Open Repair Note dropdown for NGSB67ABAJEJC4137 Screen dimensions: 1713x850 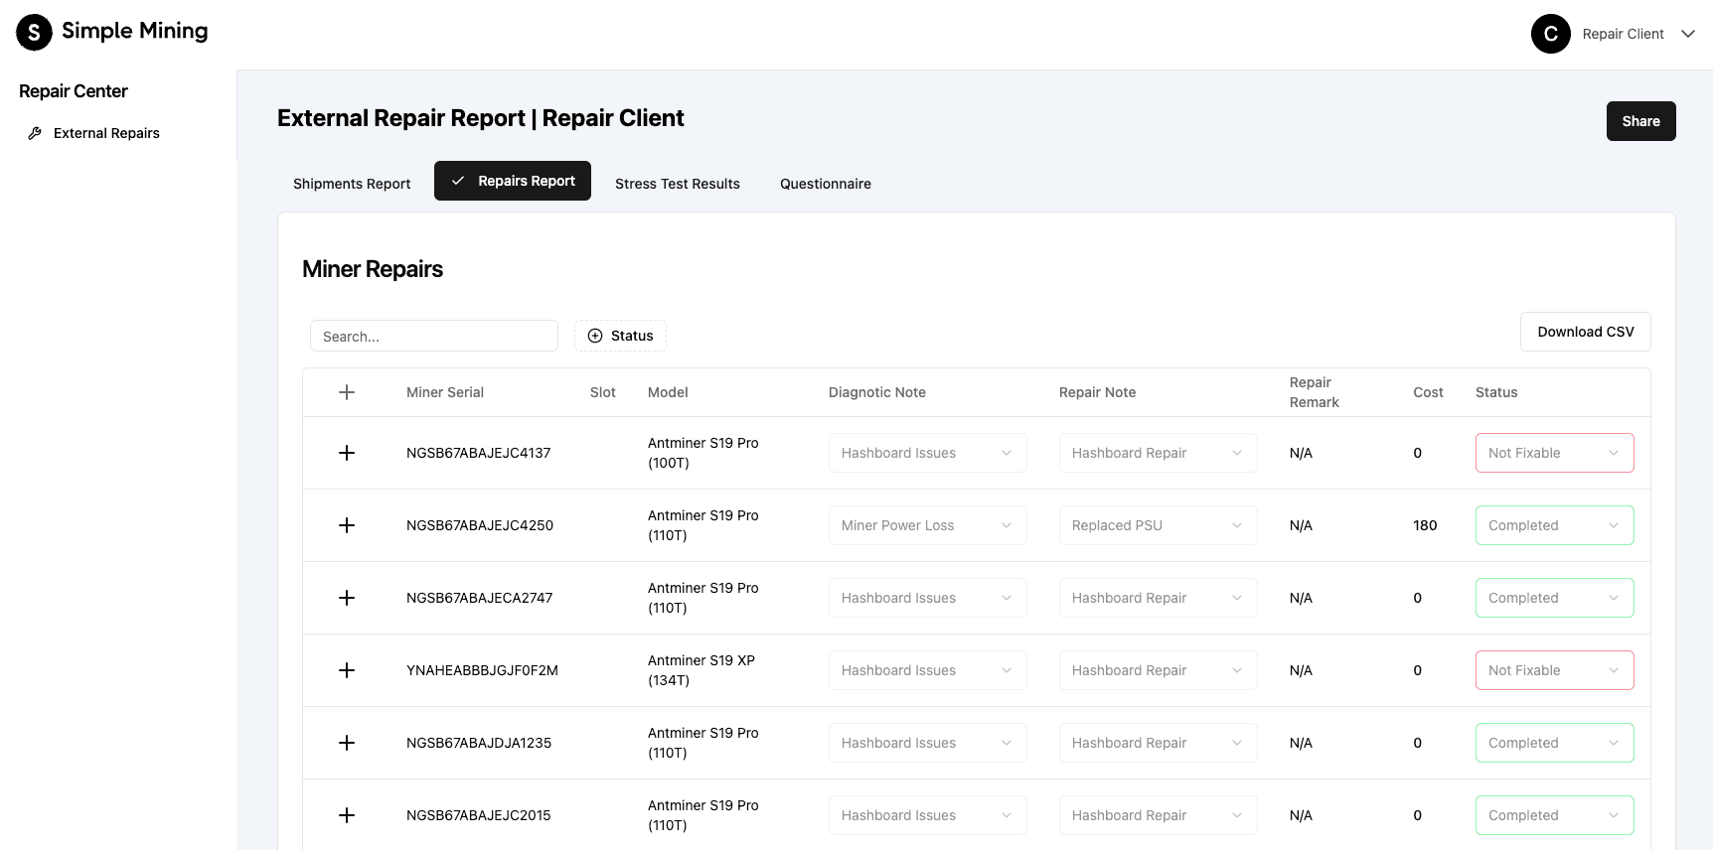1159,453
